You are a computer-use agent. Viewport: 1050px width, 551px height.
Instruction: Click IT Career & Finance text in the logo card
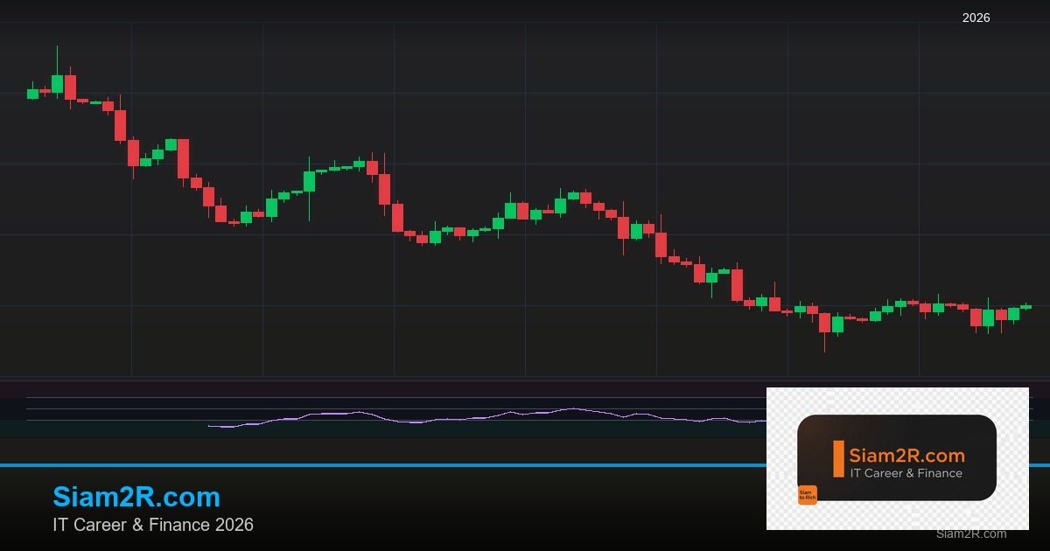pos(906,473)
